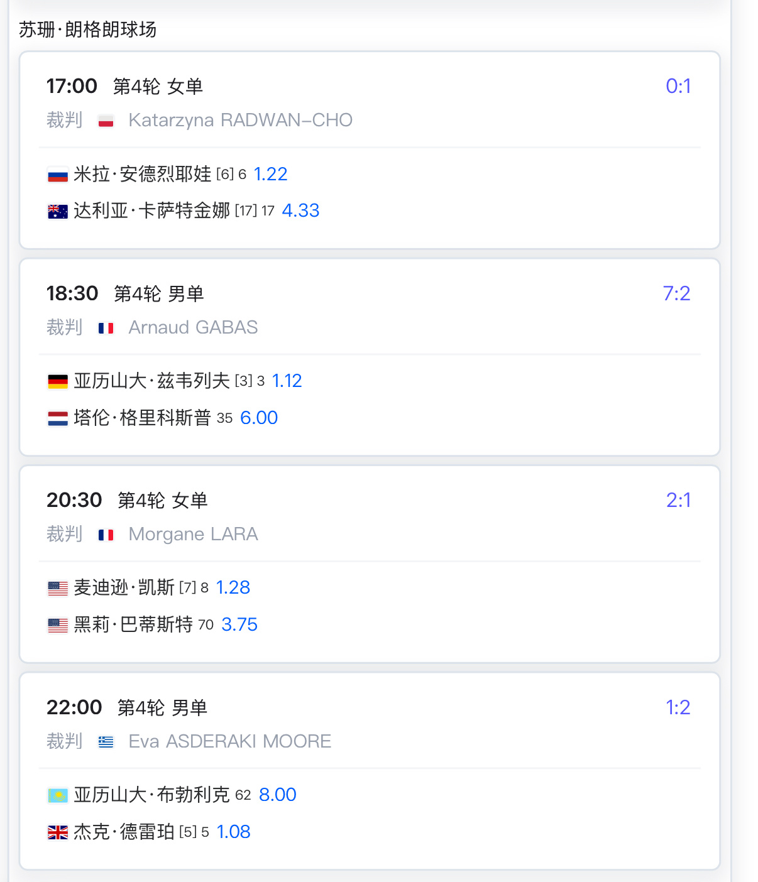
Task: Open player 黑莉·巴蒂斯特
Action: (x=133, y=624)
